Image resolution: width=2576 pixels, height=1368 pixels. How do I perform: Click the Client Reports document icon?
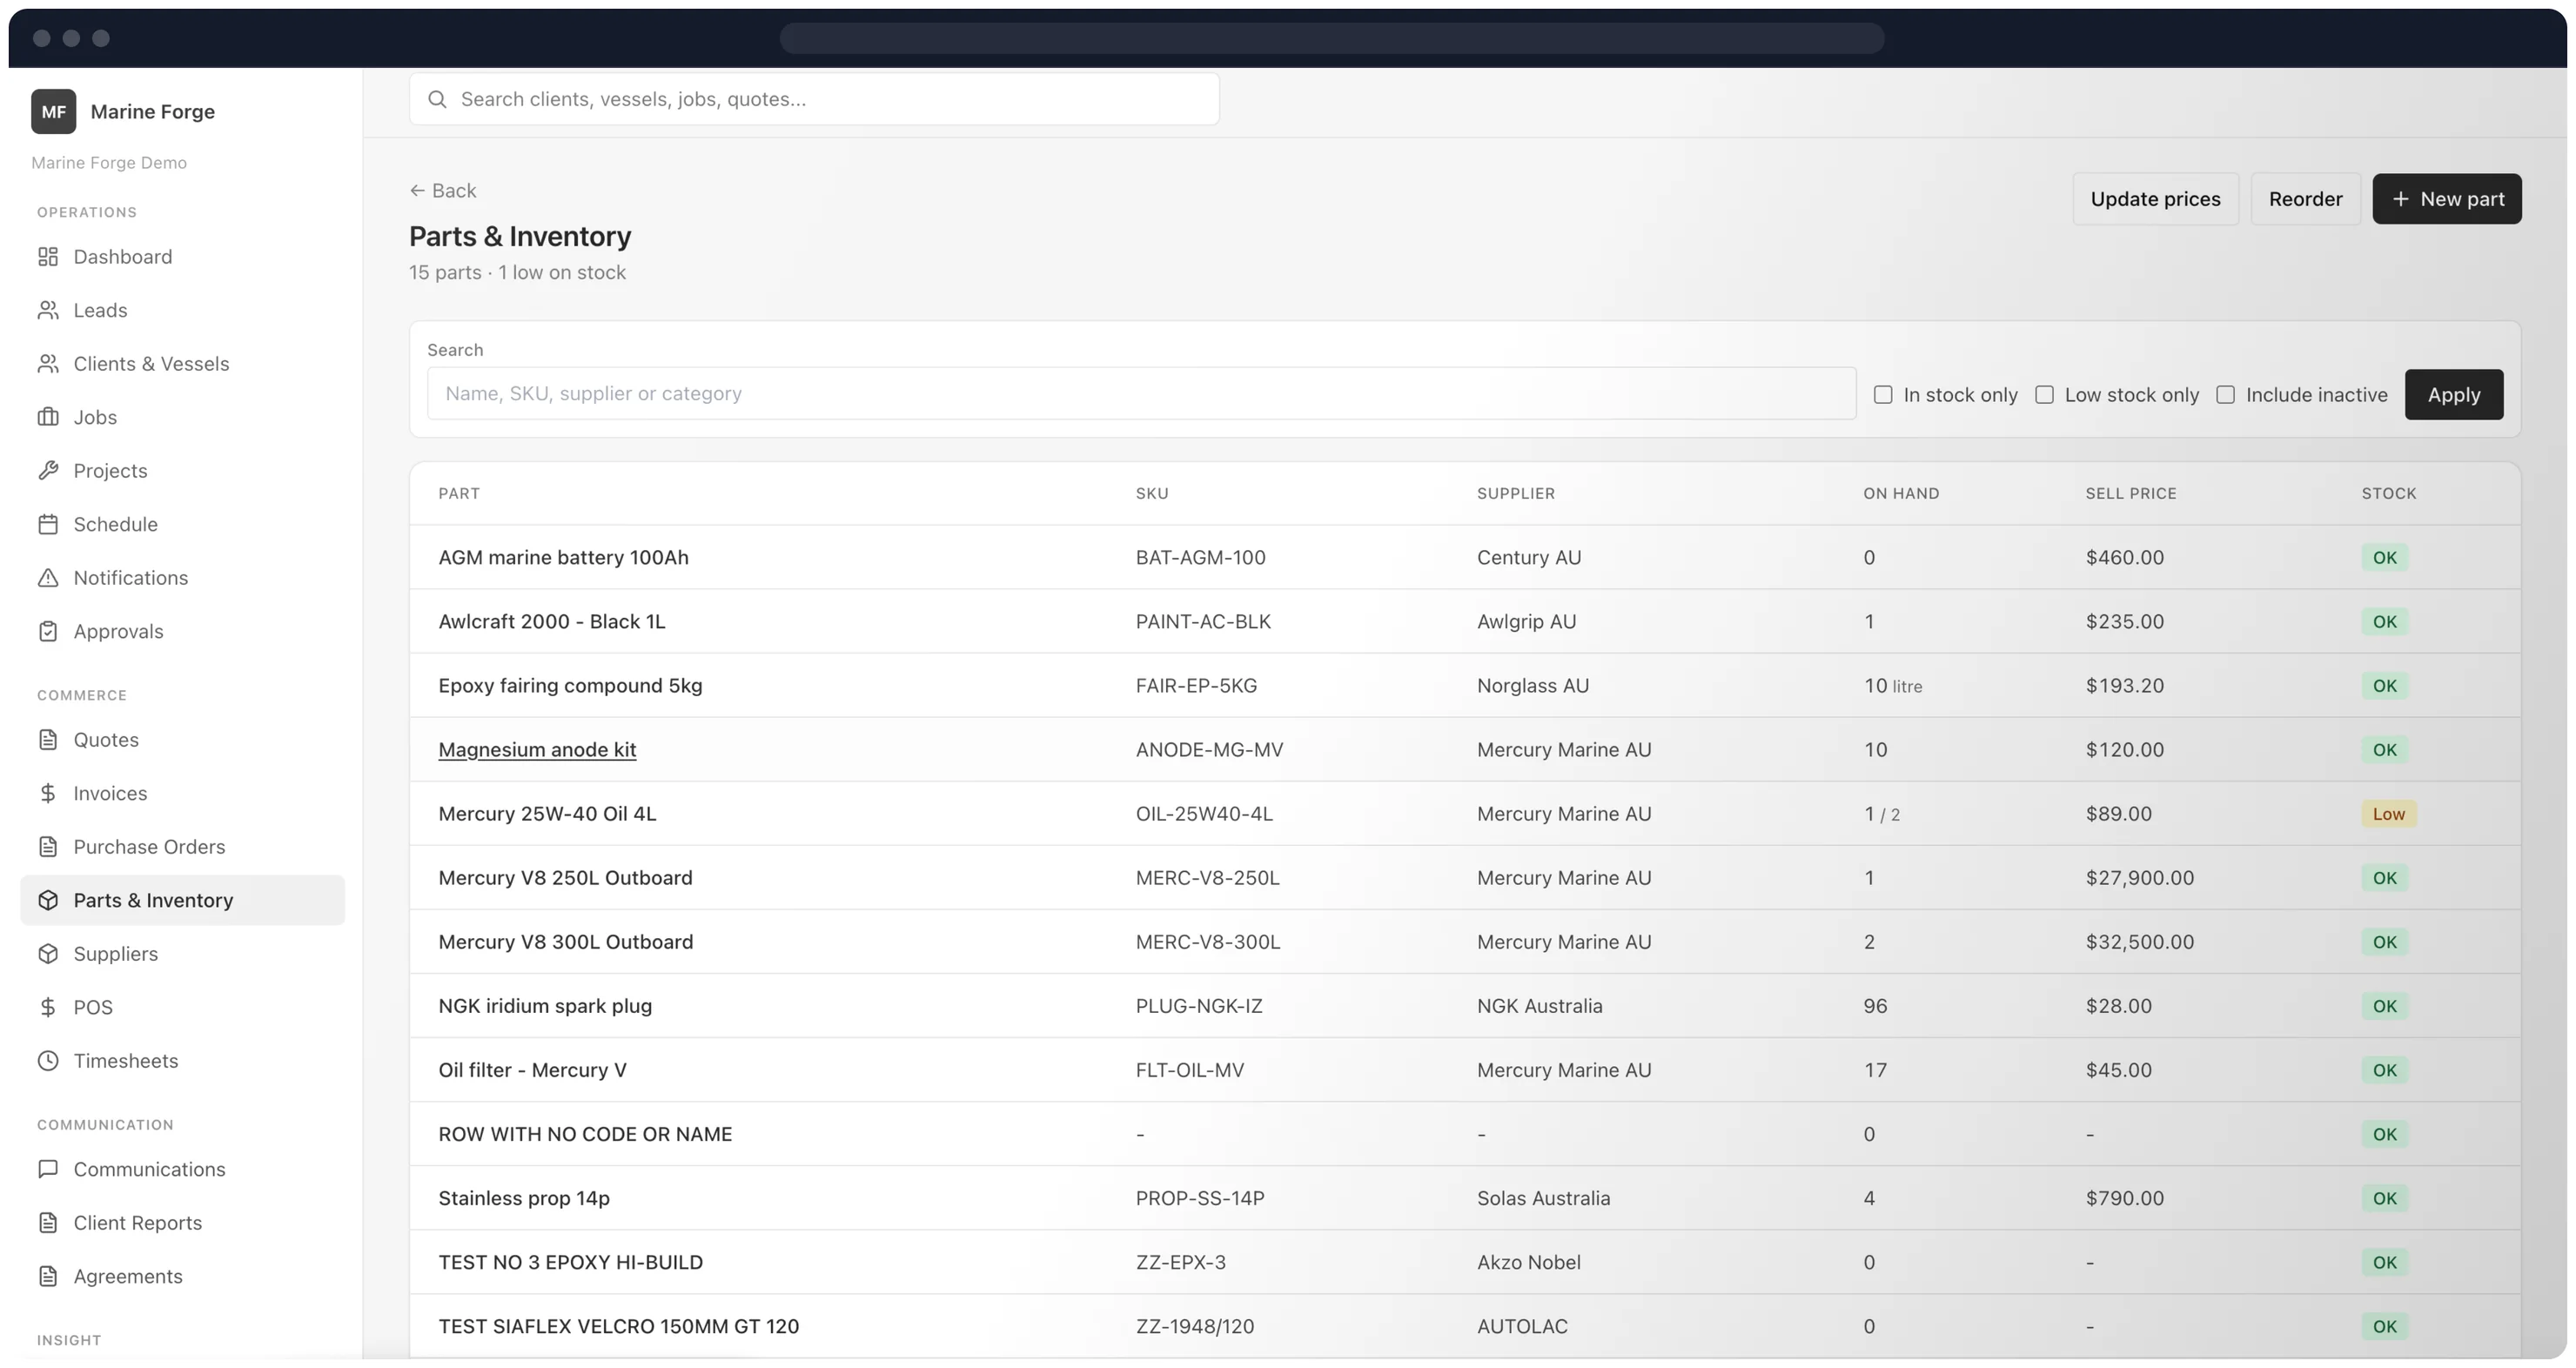(48, 1223)
